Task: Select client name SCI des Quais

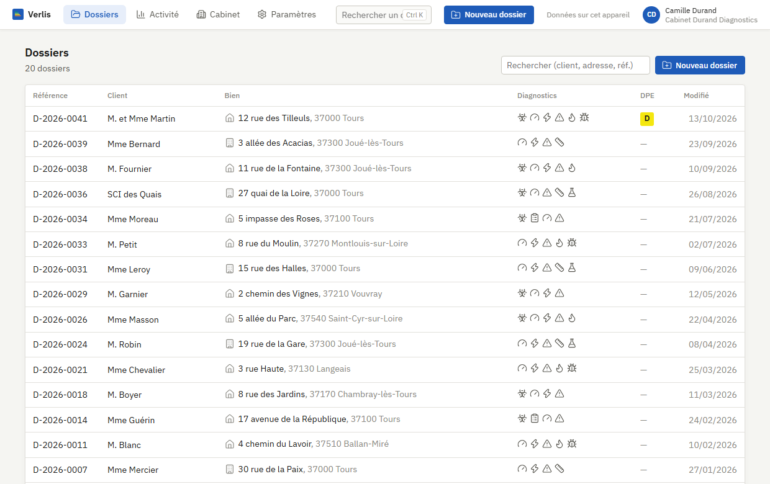Action: 134,194
